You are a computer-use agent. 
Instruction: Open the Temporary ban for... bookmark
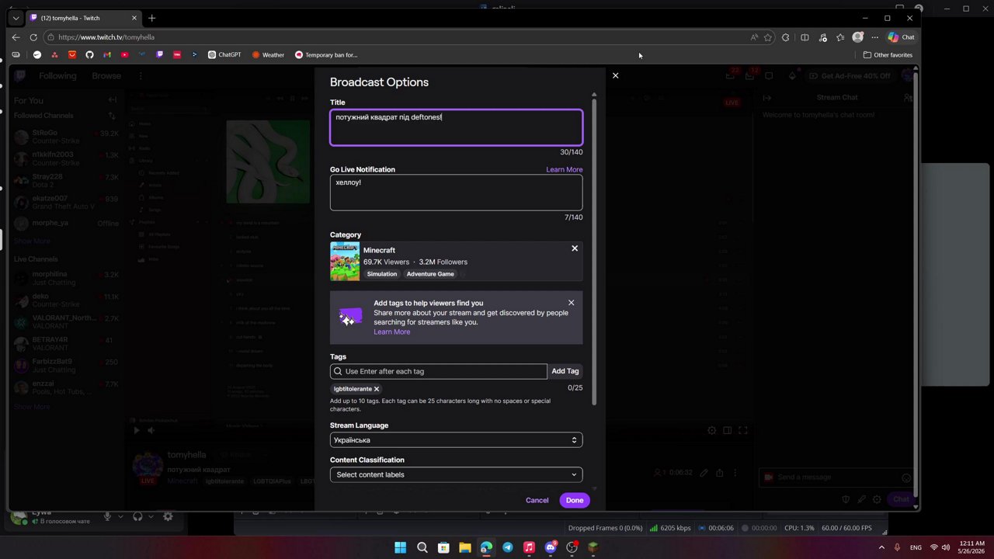click(x=326, y=55)
